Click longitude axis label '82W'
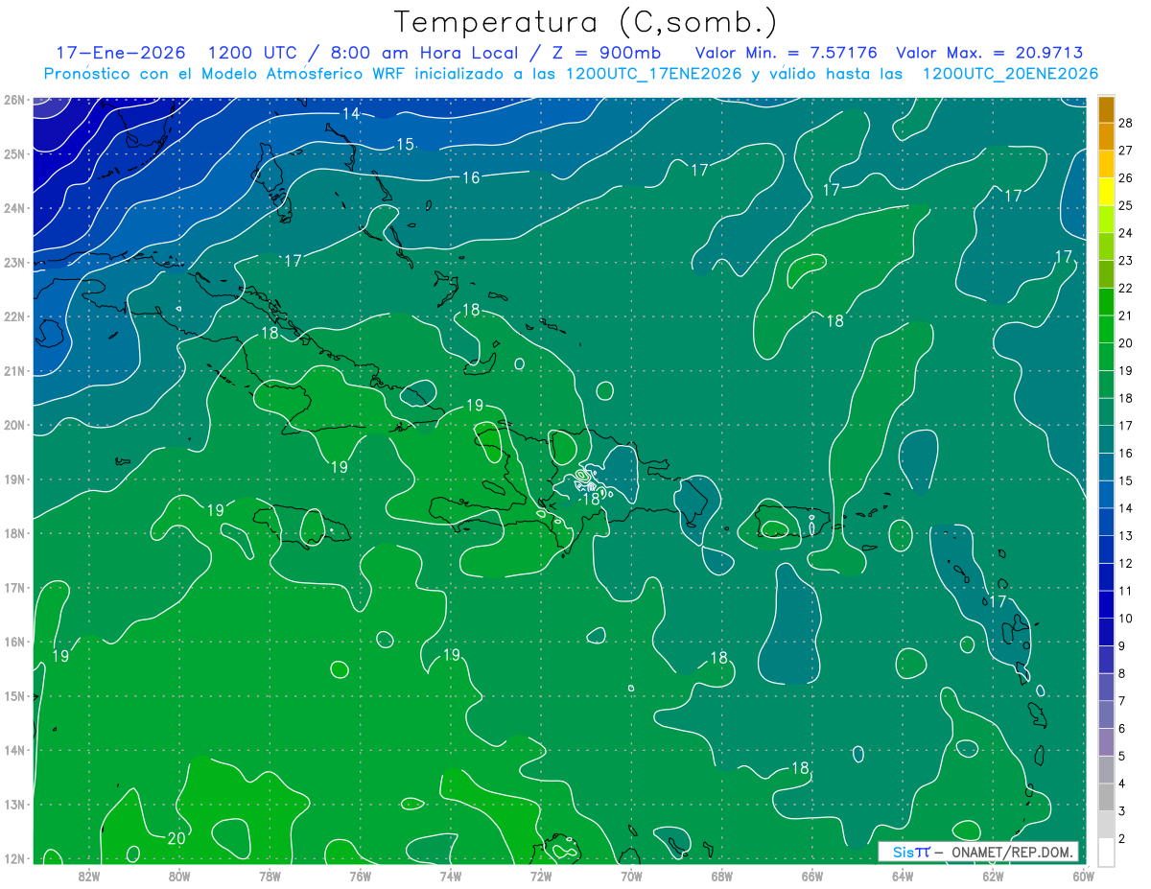1151x889 pixels. point(88,876)
